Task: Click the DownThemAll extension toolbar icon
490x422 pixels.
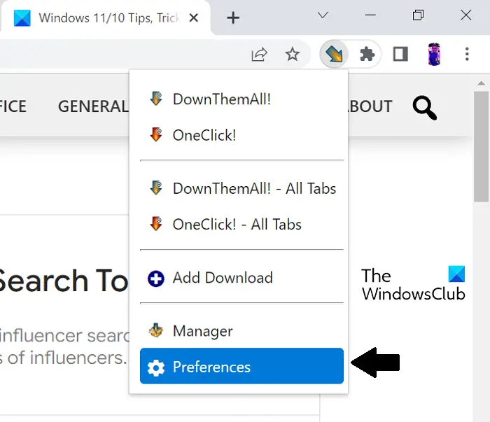Action: coord(334,54)
